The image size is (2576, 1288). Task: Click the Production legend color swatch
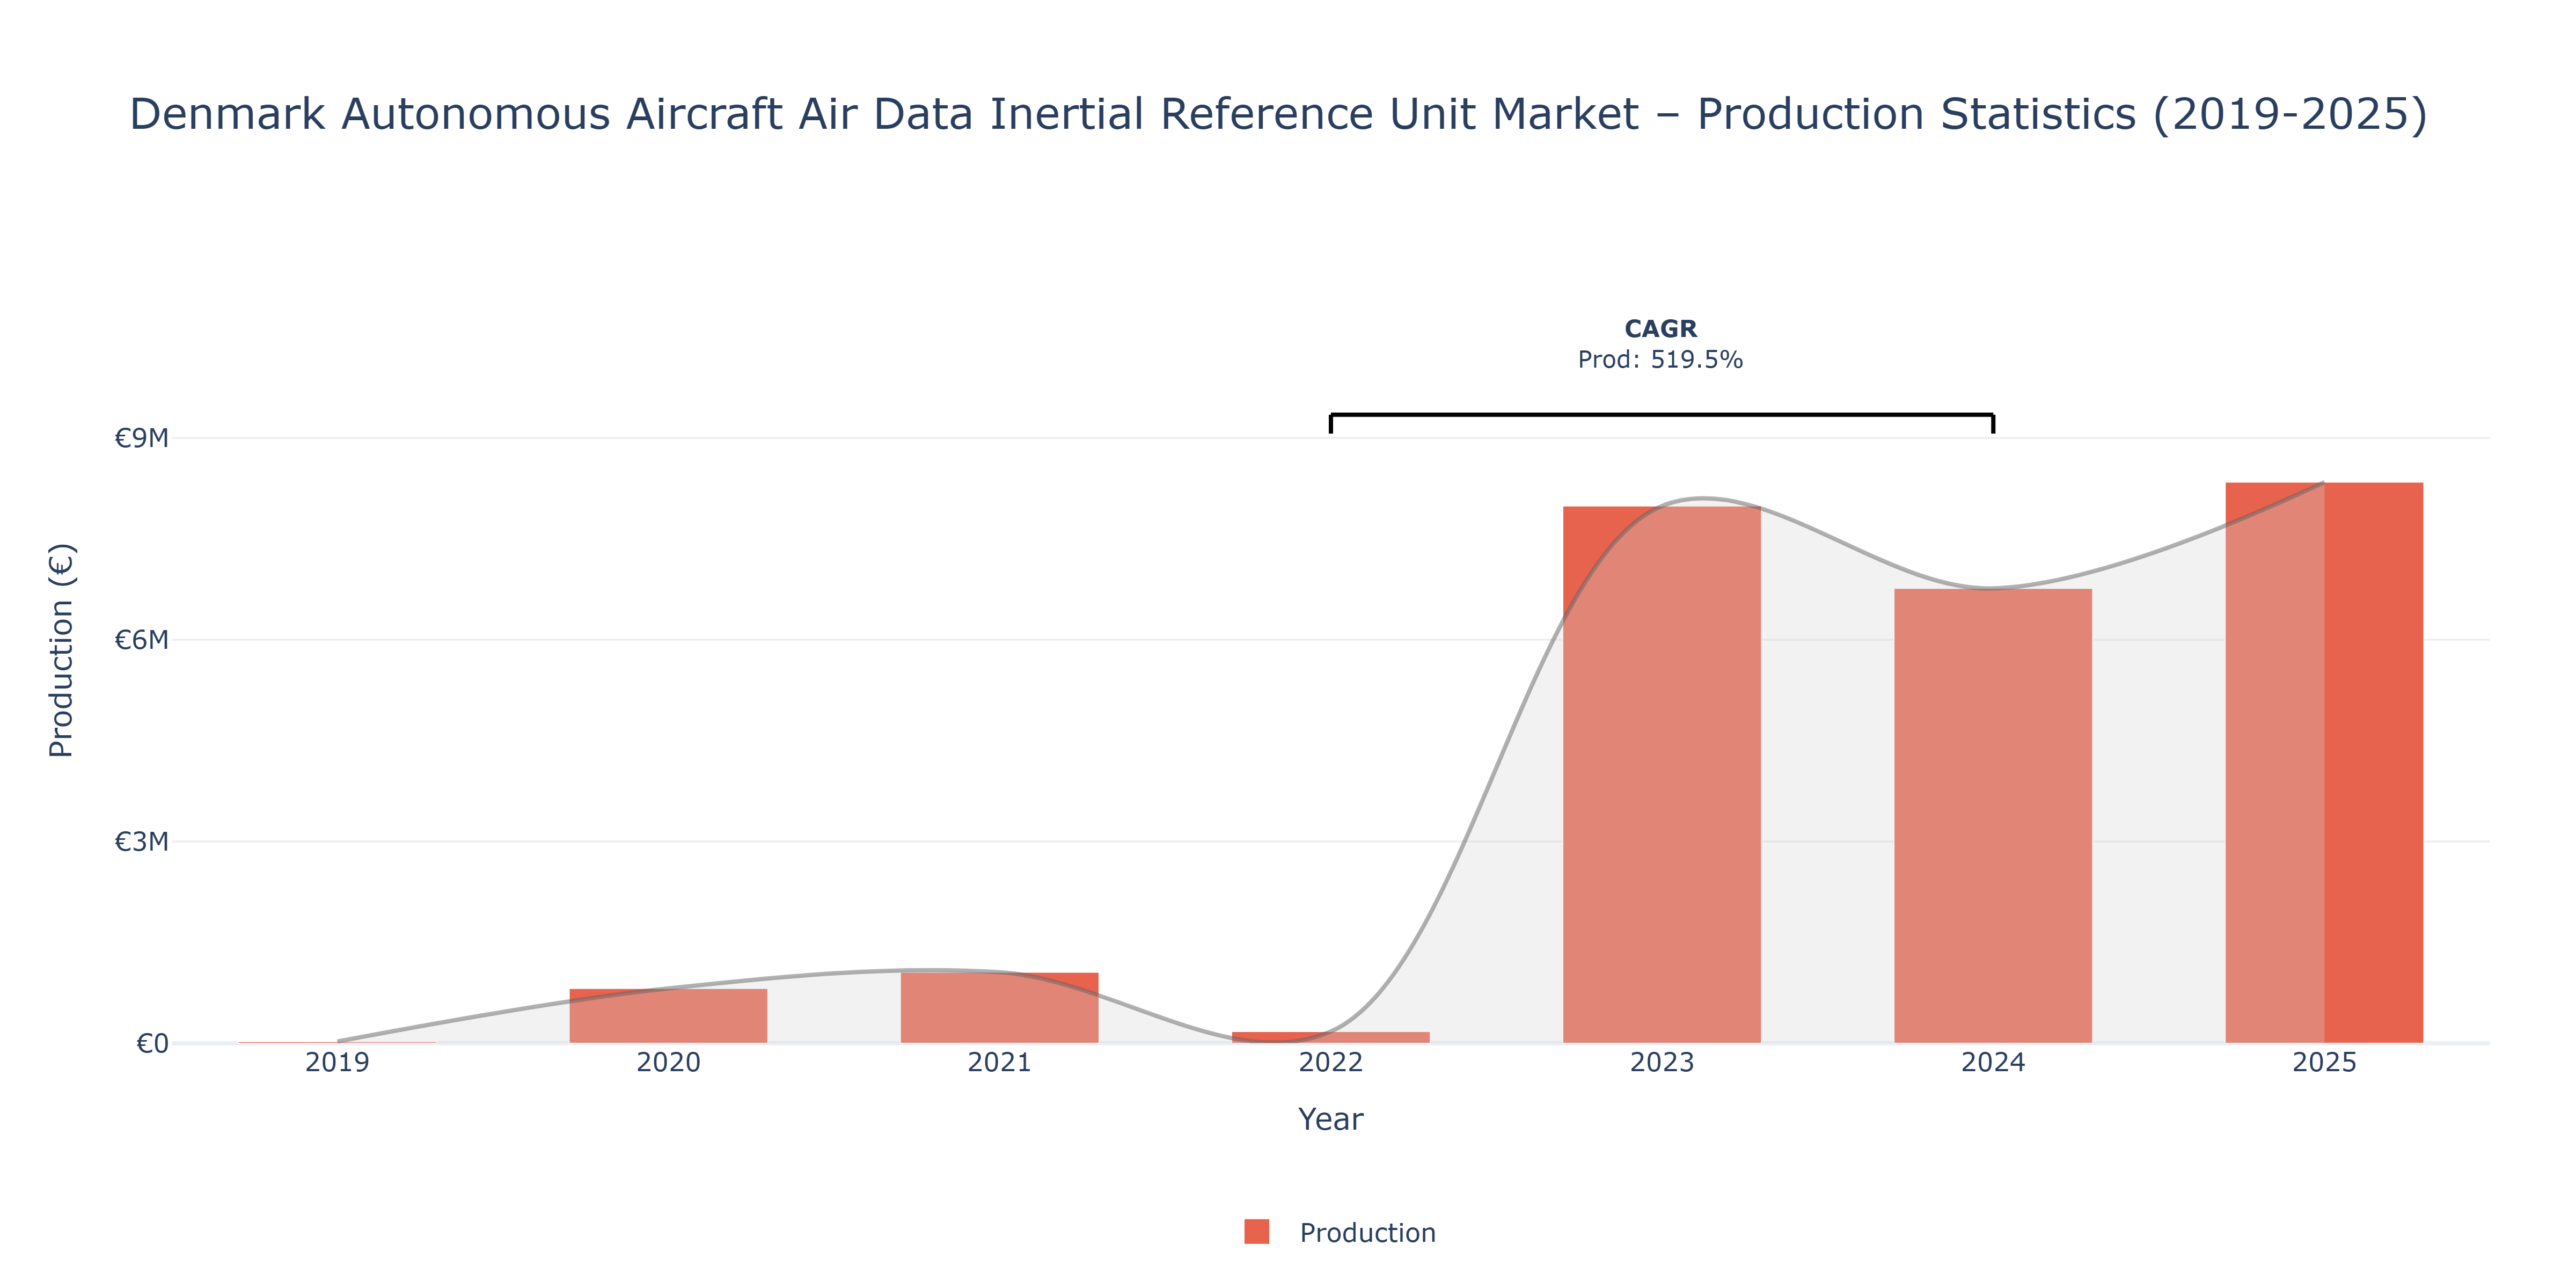click(x=1256, y=1232)
